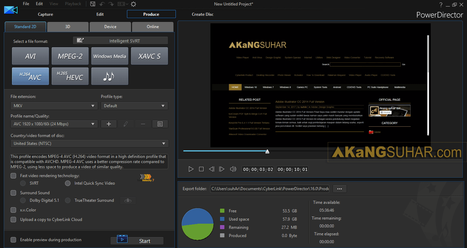
Task: Open the 3D output tab
Action: pyautogui.click(x=68, y=27)
